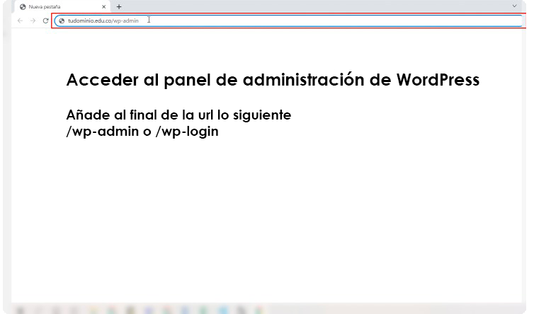
Task: Click the tudominio.edu.co/wp-admin address bar
Action: pos(289,21)
